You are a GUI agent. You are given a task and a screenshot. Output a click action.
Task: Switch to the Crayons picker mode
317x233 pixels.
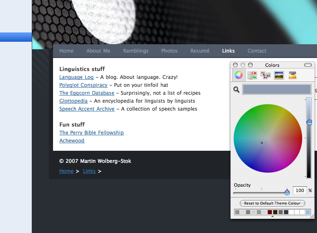coord(292,75)
